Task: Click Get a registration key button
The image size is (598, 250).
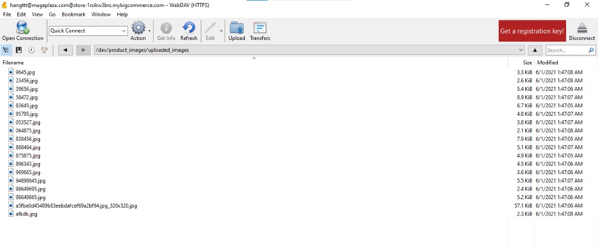Action: (x=532, y=31)
